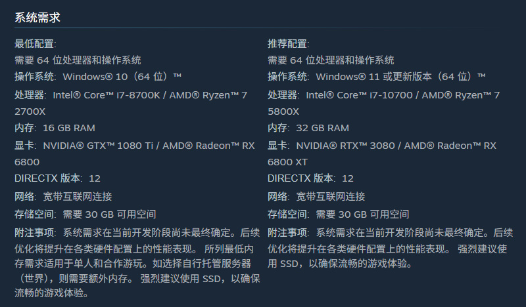Click the DIRECTX 版本 line under 最低配置
Screen dimensions: 526x307
(57, 178)
